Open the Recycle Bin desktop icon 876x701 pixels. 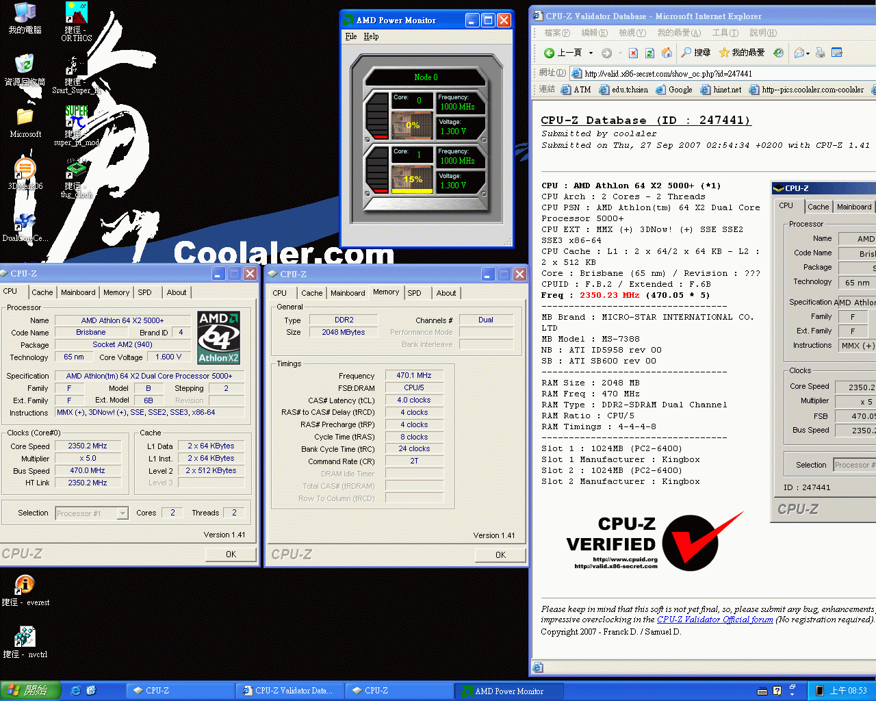pos(25,70)
